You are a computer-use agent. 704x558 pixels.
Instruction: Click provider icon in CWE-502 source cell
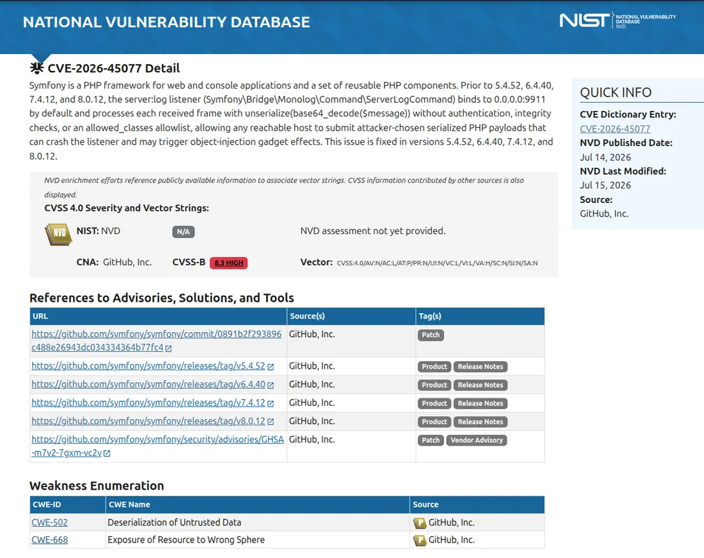[x=419, y=523]
